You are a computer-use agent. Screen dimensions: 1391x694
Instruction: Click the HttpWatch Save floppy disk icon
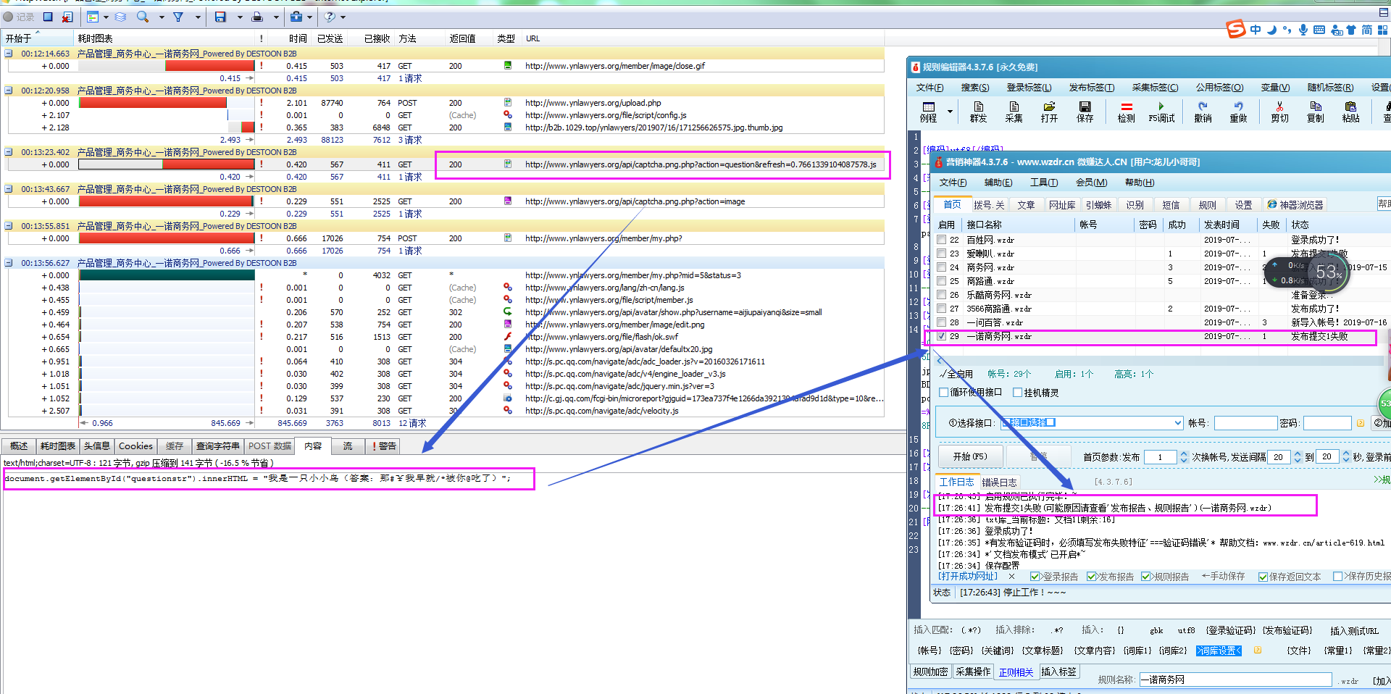(220, 17)
